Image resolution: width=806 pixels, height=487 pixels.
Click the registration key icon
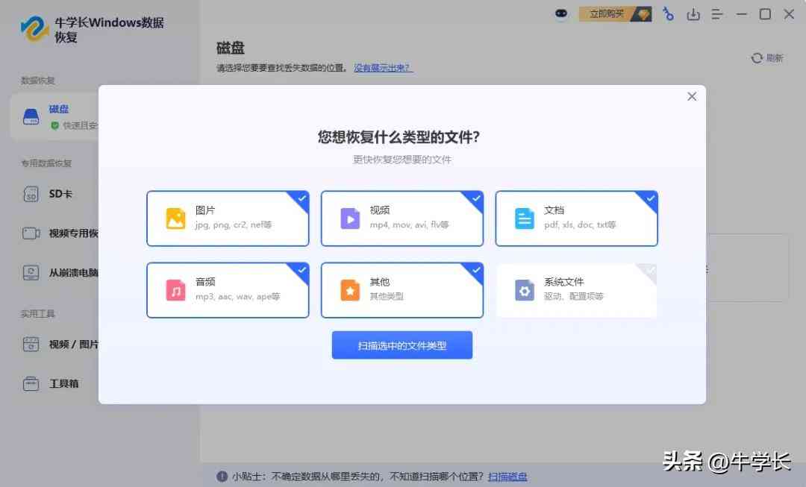coord(667,13)
